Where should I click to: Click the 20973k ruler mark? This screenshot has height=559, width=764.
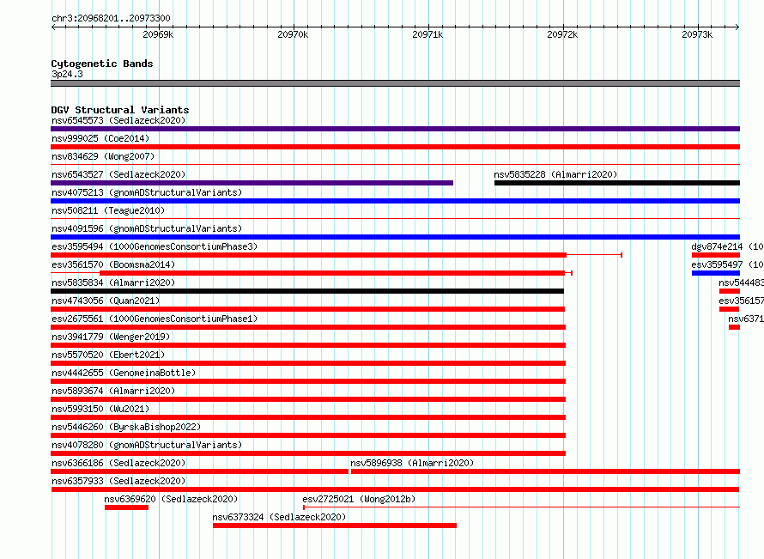click(x=697, y=34)
